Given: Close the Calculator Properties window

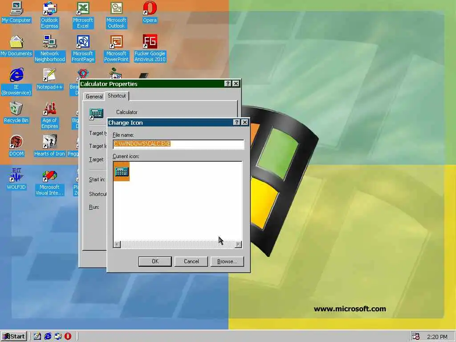Looking at the screenshot, I should point(236,84).
